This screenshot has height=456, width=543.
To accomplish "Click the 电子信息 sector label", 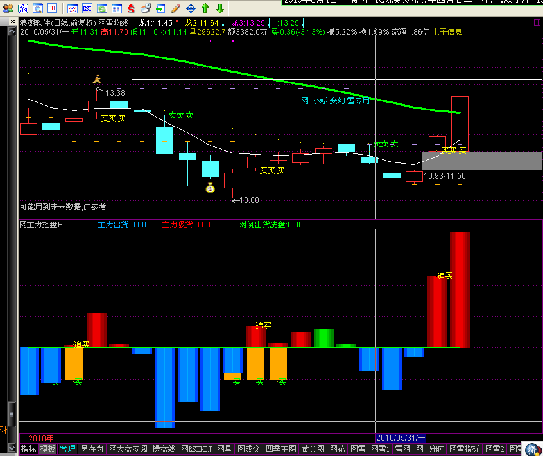I will click(x=447, y=32).
